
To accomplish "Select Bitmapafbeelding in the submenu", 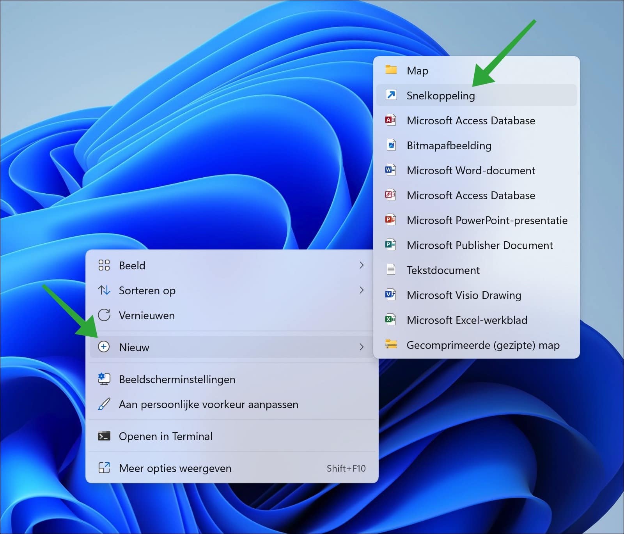I will (x=449, y=145).
